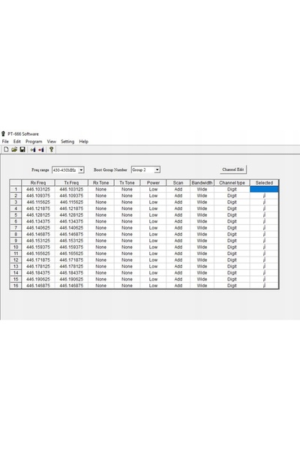
Task: Open the File menu
Action: tap(5, 142)
